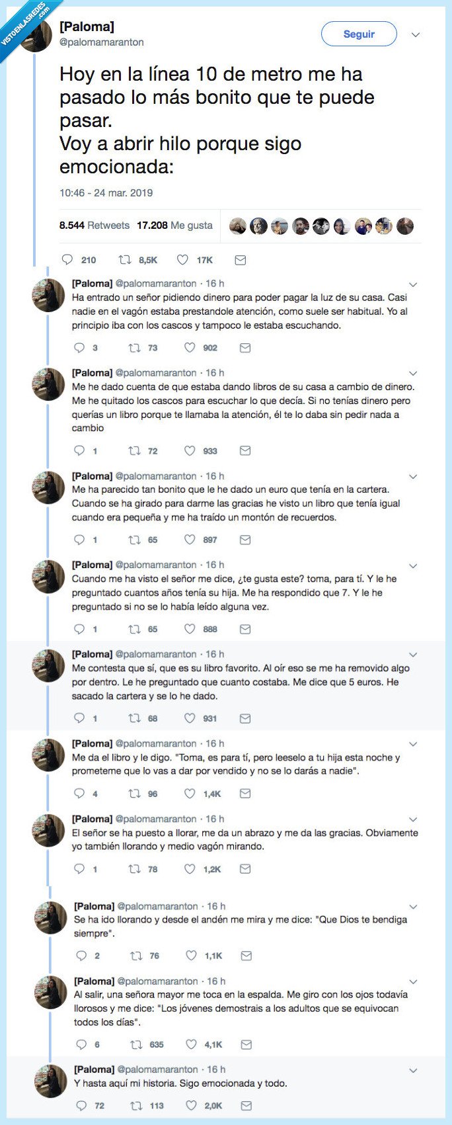Click the Seguir button

point(358,33)
